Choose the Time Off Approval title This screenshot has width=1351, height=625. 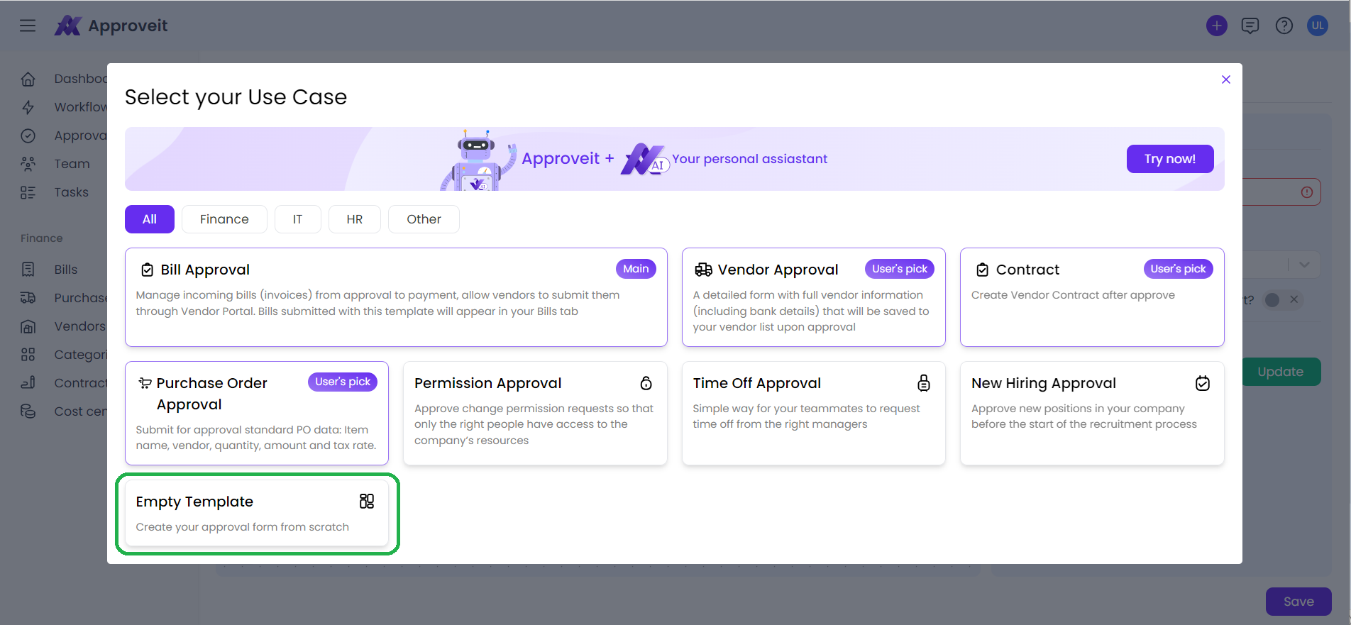757,383
